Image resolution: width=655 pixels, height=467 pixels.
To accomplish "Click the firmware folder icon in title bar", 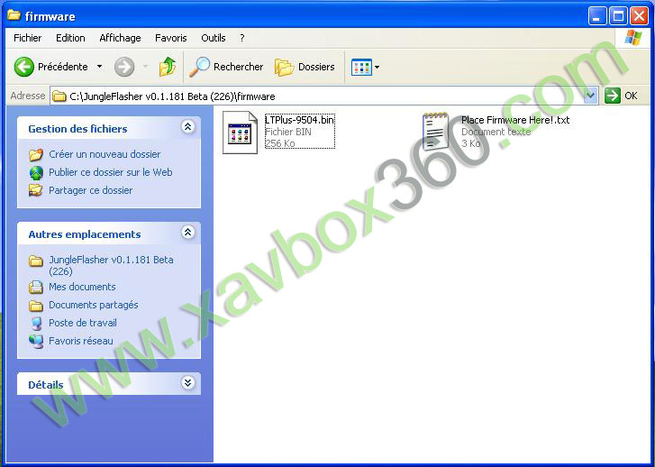I will tap(14, 15).
